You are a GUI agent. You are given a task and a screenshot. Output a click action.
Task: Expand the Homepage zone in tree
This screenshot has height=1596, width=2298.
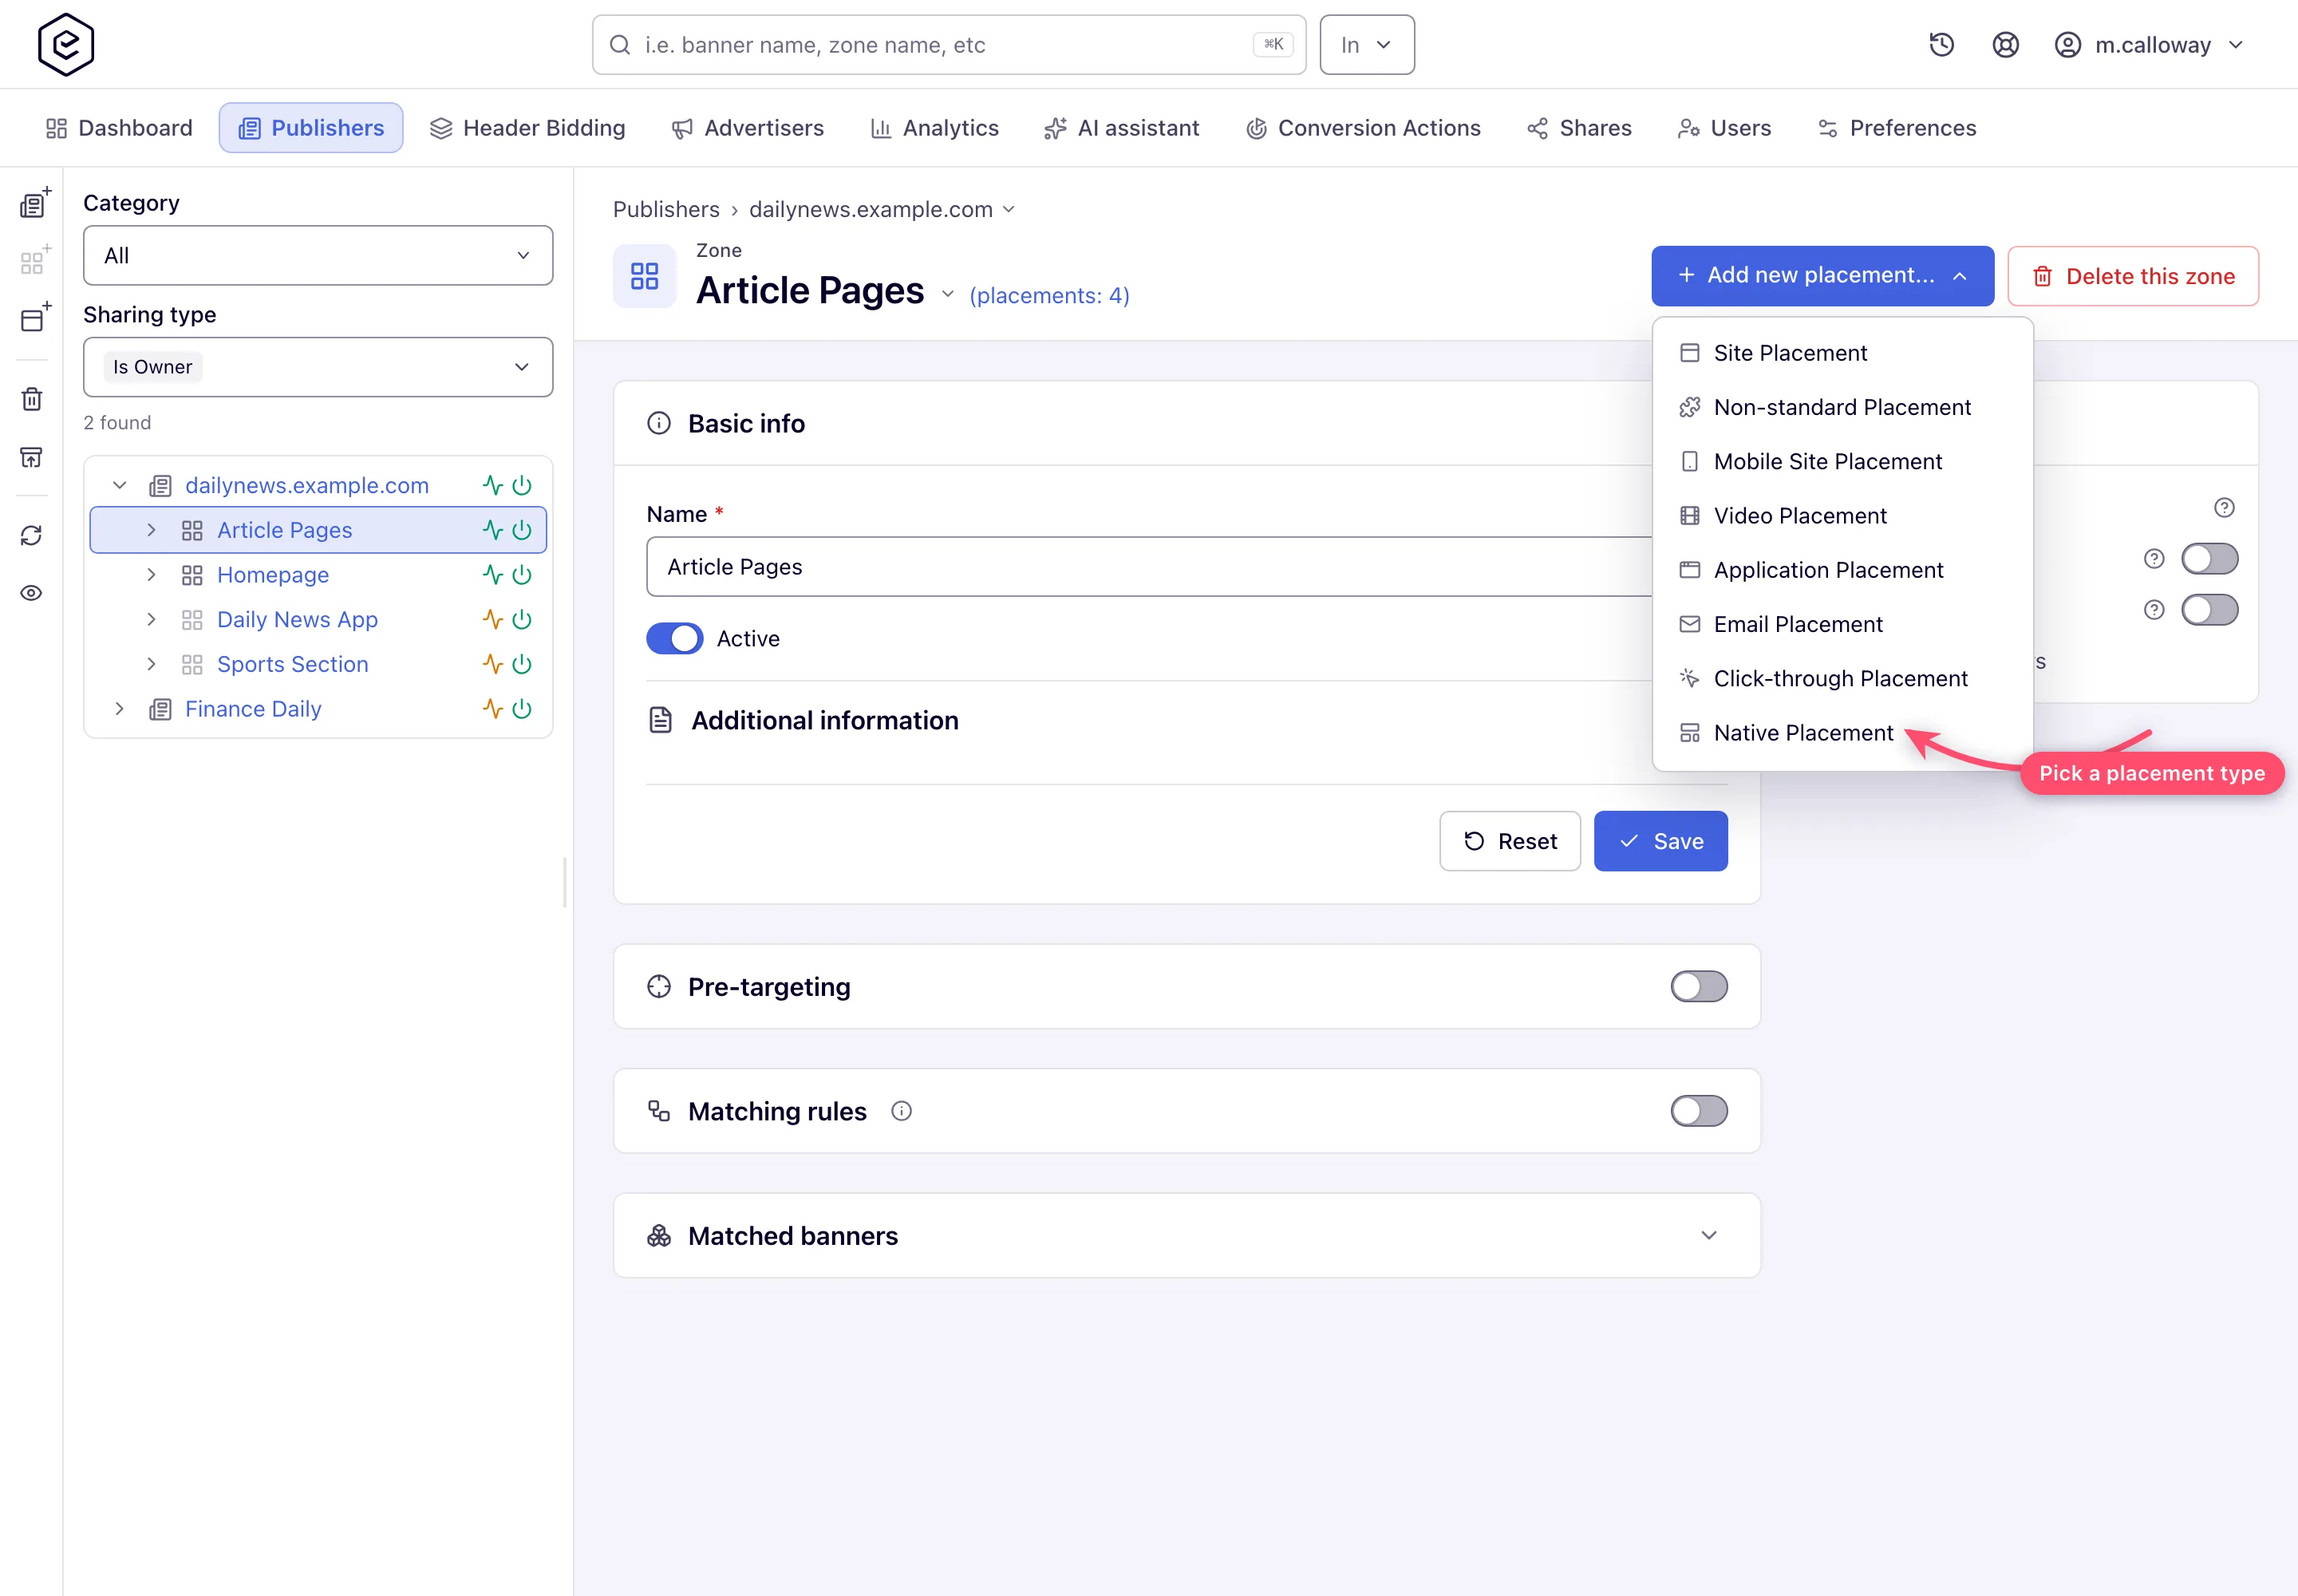(152, 575)
